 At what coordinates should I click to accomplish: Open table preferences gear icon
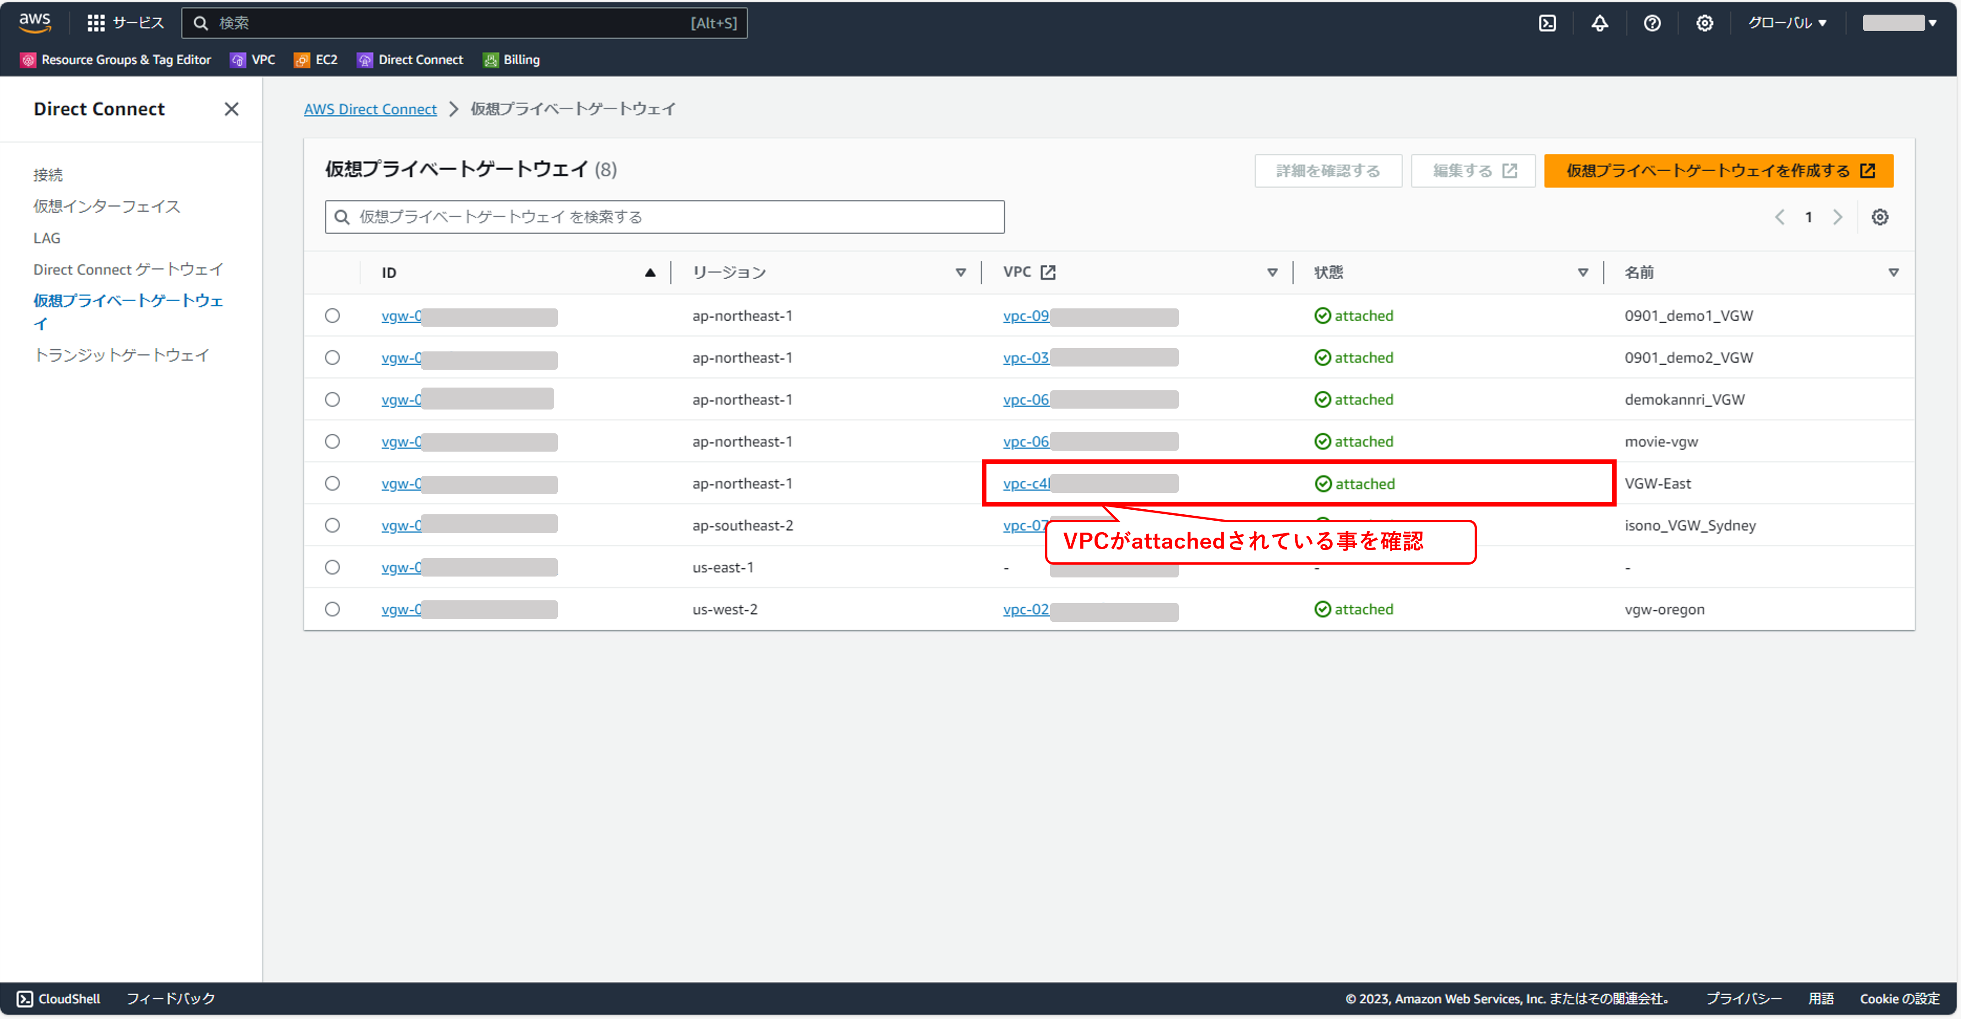tap(1879, 217)
